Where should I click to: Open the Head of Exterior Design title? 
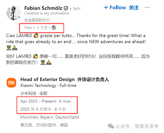click(47, 79)
